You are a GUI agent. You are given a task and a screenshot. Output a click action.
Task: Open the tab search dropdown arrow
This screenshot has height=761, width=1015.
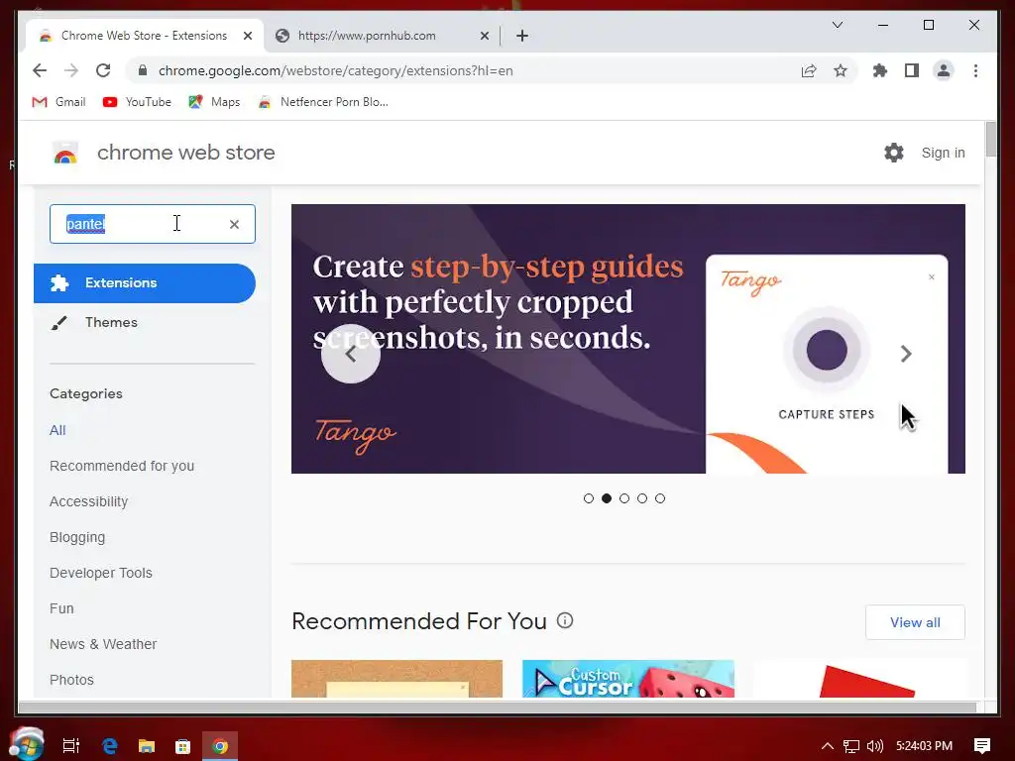[837, 25]
